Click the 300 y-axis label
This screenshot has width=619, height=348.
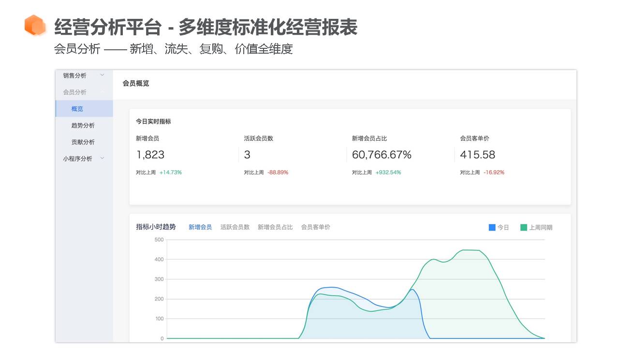[159, 279]
